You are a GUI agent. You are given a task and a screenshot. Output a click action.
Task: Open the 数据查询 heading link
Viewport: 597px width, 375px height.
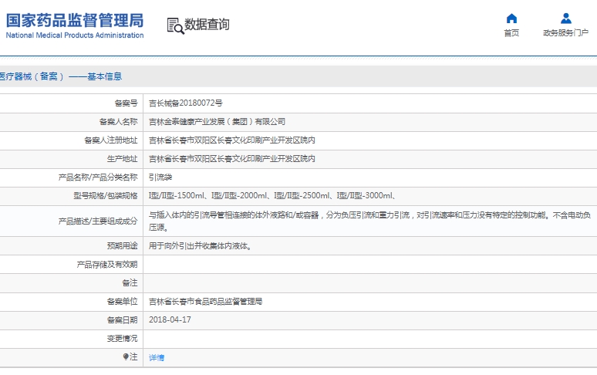(x=207, y=25)
